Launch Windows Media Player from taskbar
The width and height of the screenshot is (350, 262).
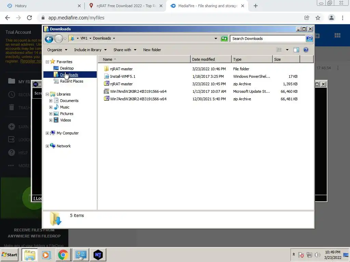(46, 254)
